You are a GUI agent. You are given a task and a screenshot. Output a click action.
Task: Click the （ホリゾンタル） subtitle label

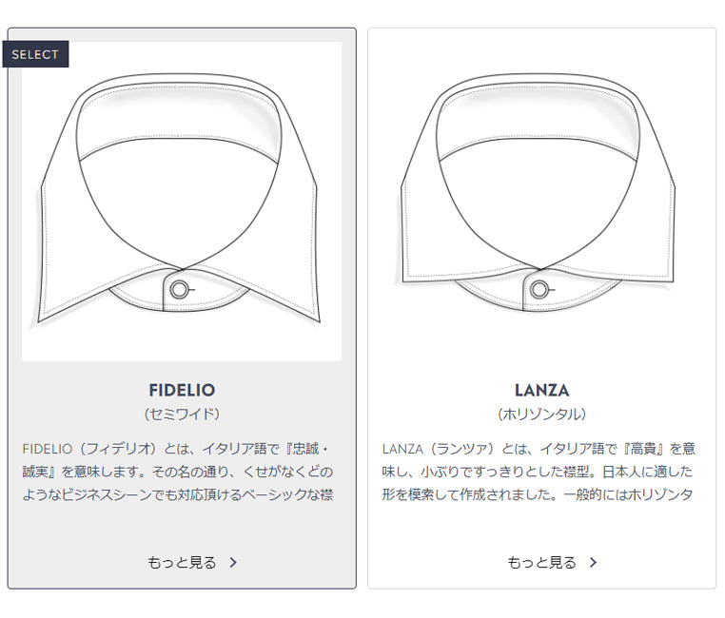click(541, 415)
